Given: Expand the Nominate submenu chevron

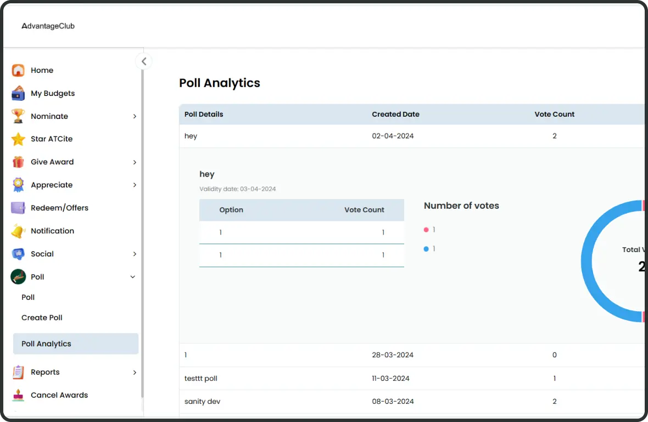Looking at the screenshot, I should (x=135, y=116).
